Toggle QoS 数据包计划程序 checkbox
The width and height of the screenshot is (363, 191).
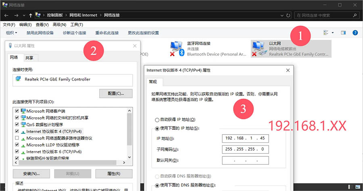17,125
